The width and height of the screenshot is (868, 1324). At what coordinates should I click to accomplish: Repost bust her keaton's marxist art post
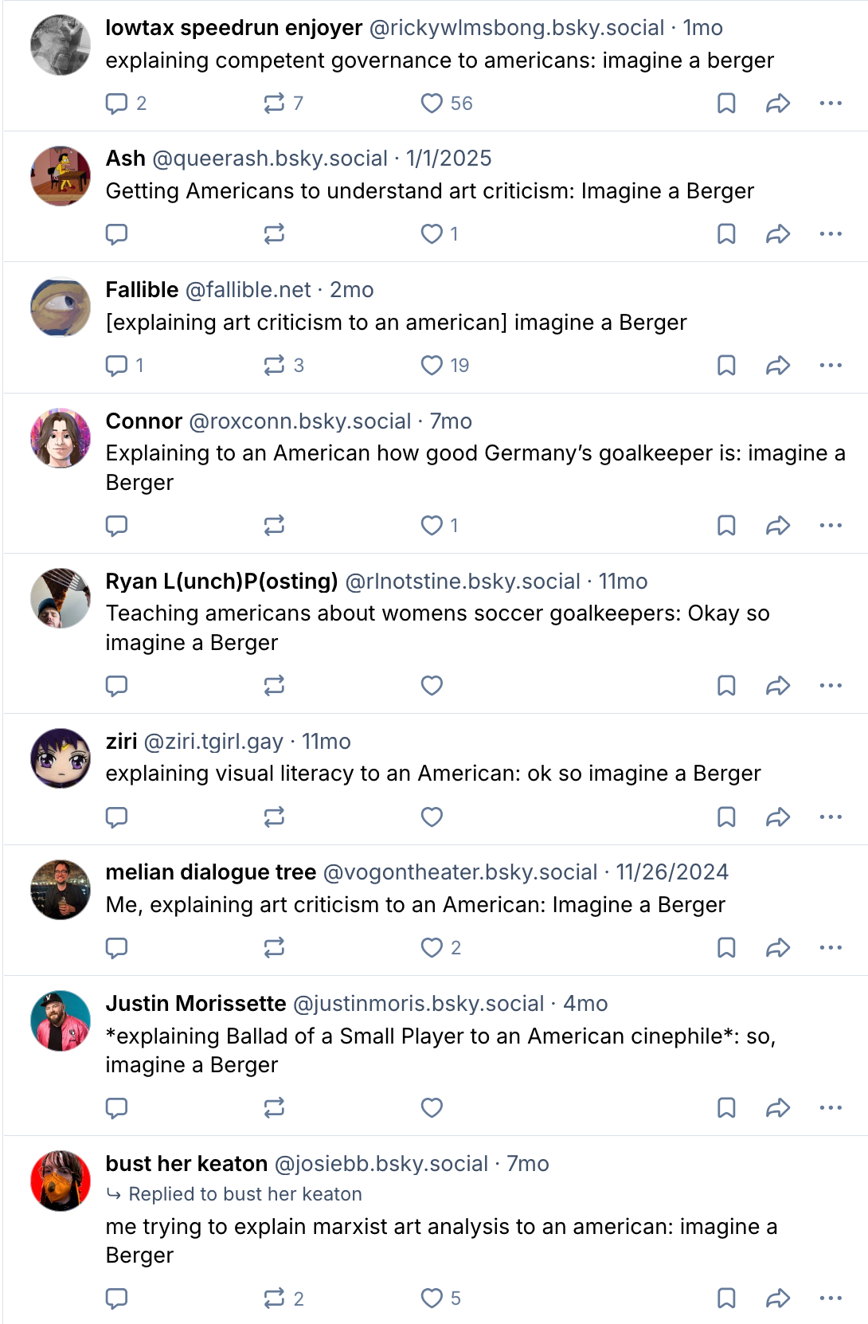(x=274, y=1299)
